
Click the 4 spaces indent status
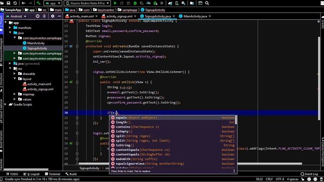293,179
